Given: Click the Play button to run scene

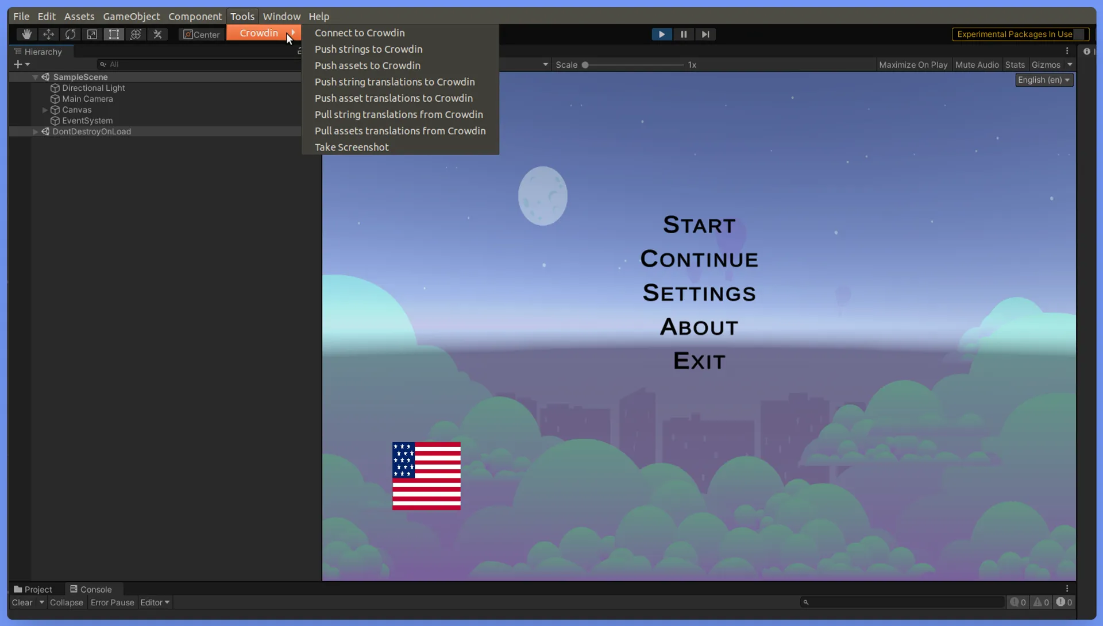Looking at the screenshot, I should pos(660,33).
